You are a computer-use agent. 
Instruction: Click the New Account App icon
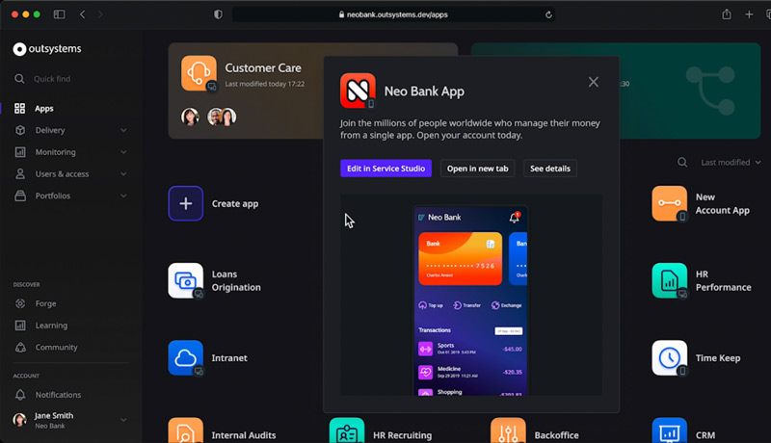(x=669, y=203)
